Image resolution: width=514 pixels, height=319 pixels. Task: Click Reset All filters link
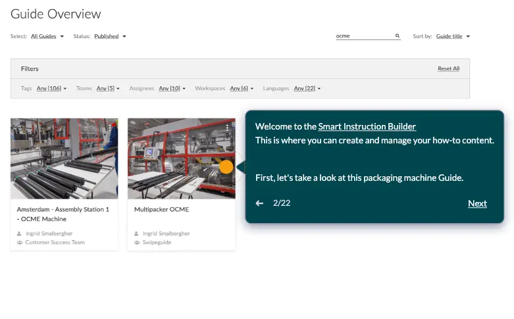click(x=448, y=68)
